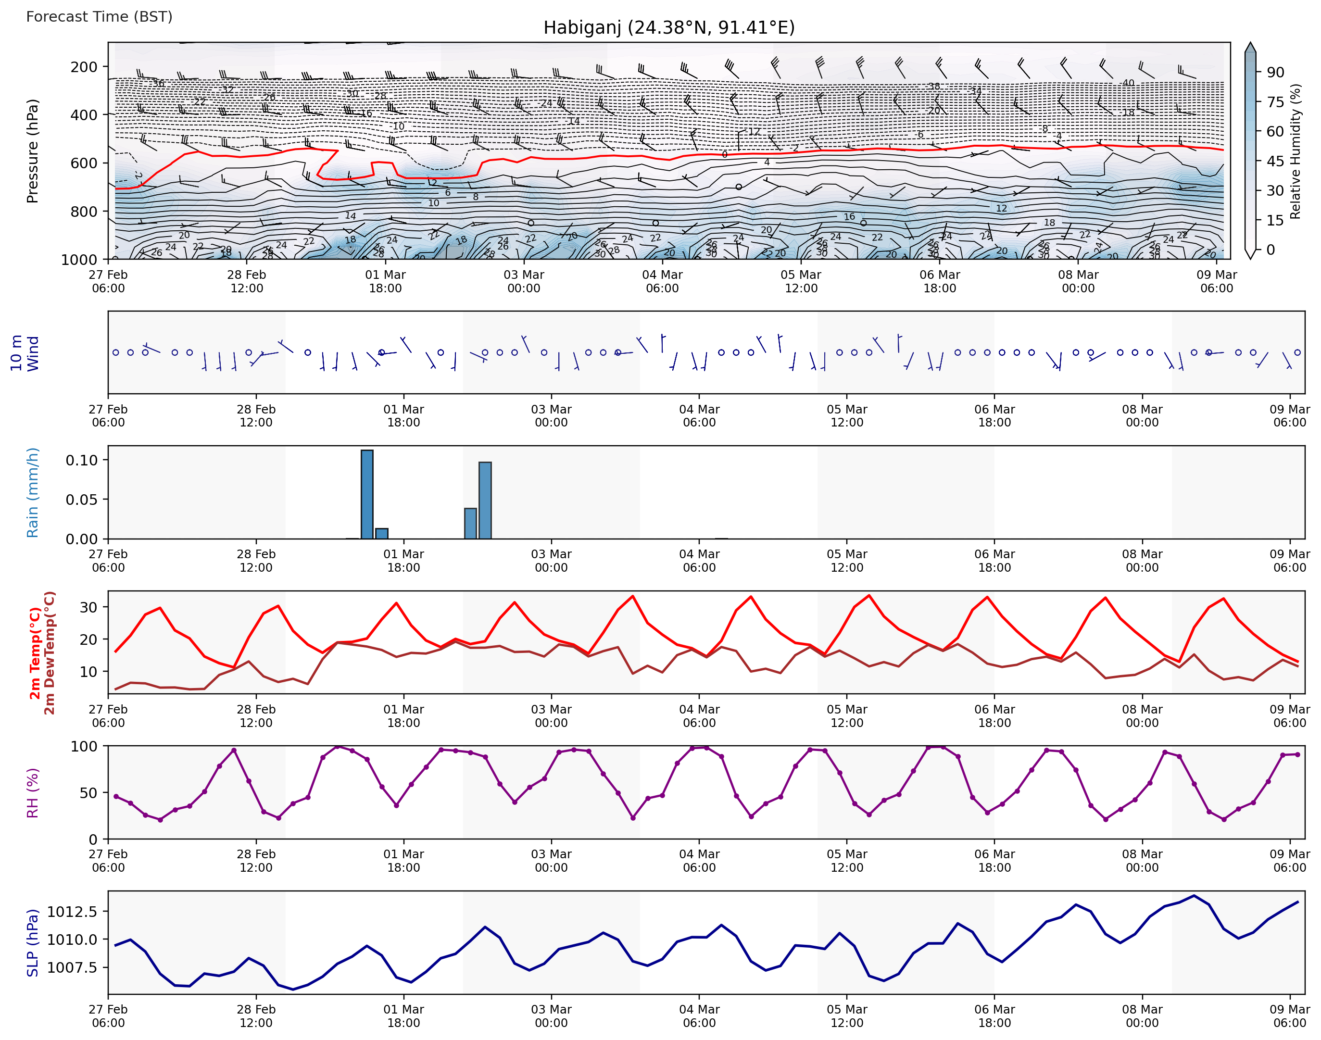Click the SLP (hPa) axis label
Image resolution: width=1321 pixels, height=1040 pixels.
[x=32, y=943]
